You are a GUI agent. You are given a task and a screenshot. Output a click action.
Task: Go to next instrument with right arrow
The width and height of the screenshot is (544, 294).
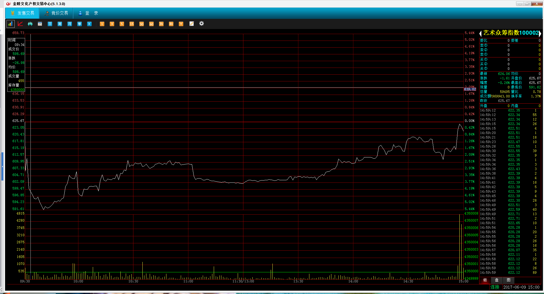540,34
